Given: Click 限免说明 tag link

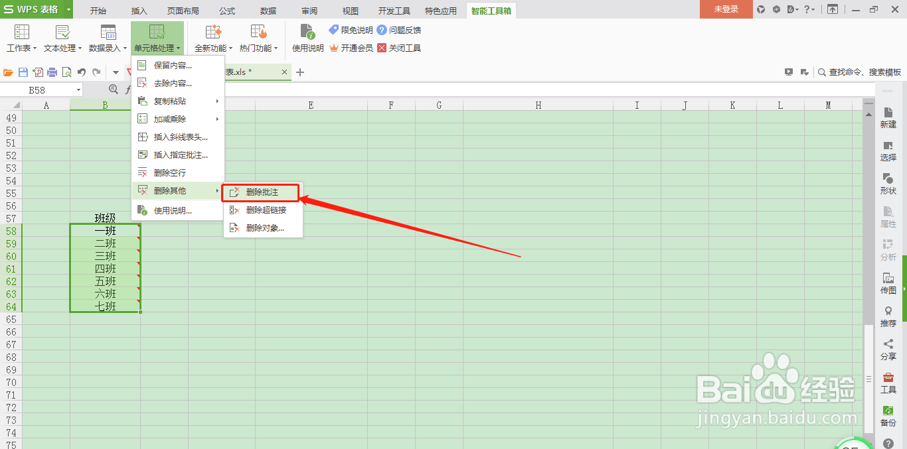Looking at the screenshot, I should point(351,30).
